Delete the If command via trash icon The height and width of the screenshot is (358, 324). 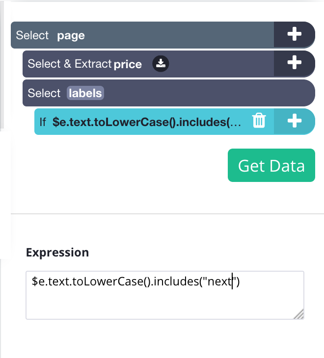[259, 120]
